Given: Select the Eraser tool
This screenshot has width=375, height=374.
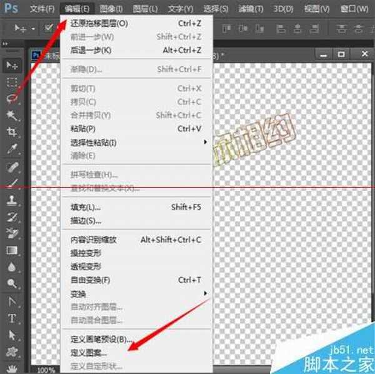Looking at the screenshot, I should coord(12,233).
